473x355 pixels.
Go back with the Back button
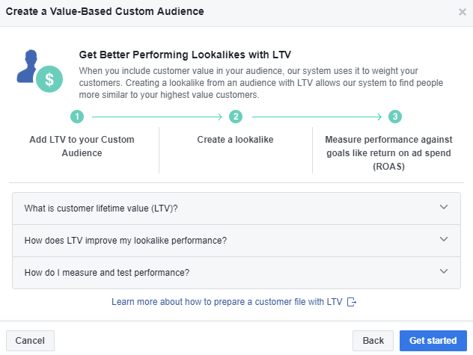coord(373,341)
